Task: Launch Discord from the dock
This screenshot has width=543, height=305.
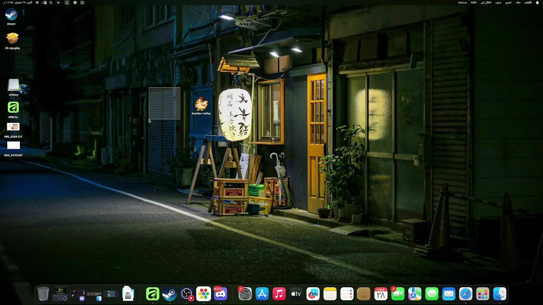Action: 221,294
